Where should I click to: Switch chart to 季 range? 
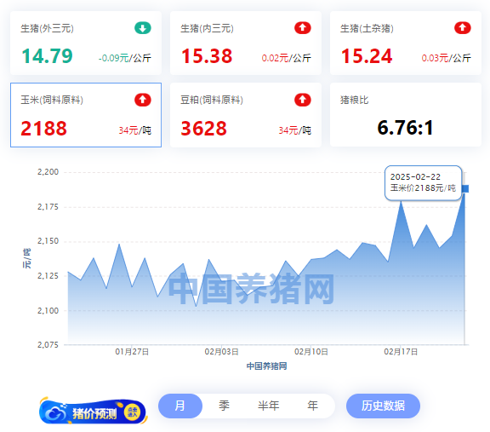coord(224,406)
